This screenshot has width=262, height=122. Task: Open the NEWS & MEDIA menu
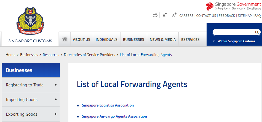pyautogui.click(x=163, y=39)
